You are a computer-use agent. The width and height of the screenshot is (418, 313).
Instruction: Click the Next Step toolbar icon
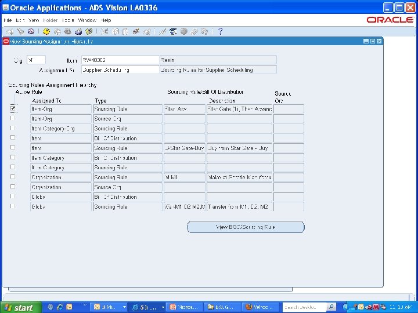tap(57, 31)
